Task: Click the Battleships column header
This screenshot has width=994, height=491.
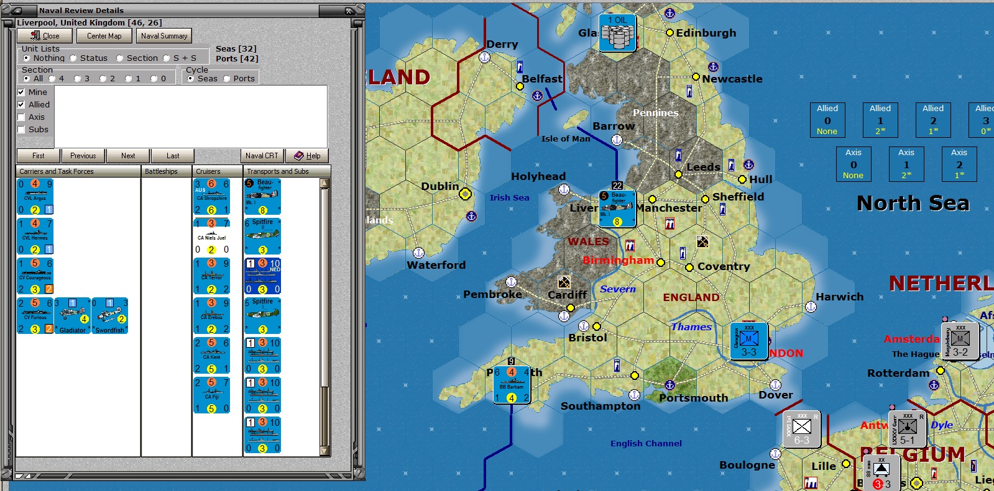Action: click(167, 171)
